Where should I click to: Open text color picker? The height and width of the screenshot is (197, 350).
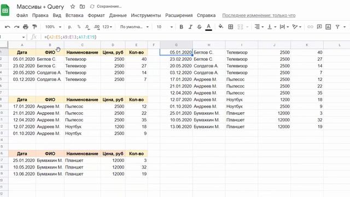click(208, 27)
